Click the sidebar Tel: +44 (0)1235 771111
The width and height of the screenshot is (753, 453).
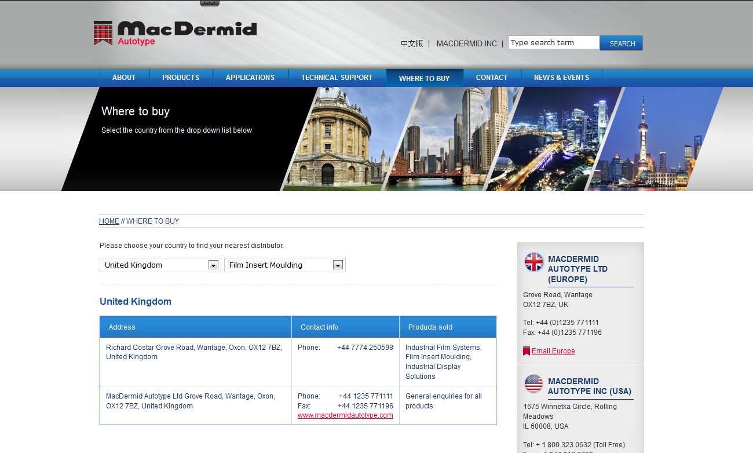(561, 323)
